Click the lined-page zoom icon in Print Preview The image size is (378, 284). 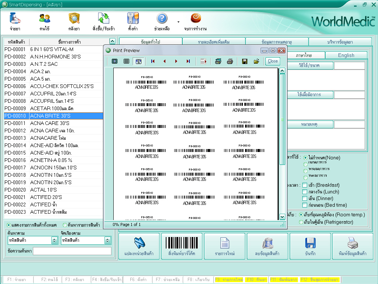tap(126, 61)
